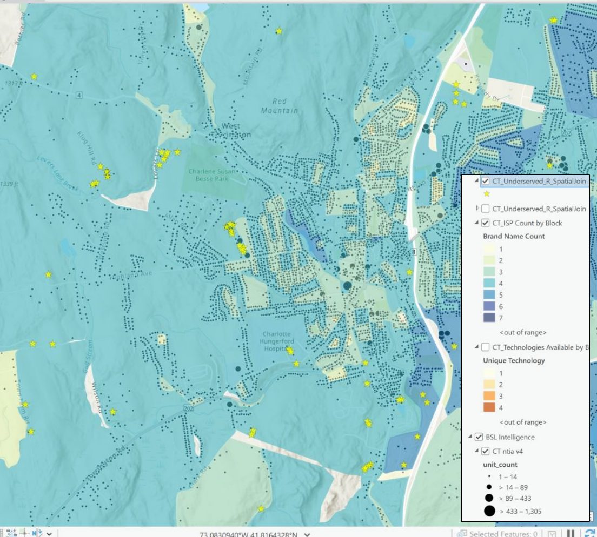Collapse the CT ntia v4 legend
Screen dimensions: 597x537
[477, 451]
